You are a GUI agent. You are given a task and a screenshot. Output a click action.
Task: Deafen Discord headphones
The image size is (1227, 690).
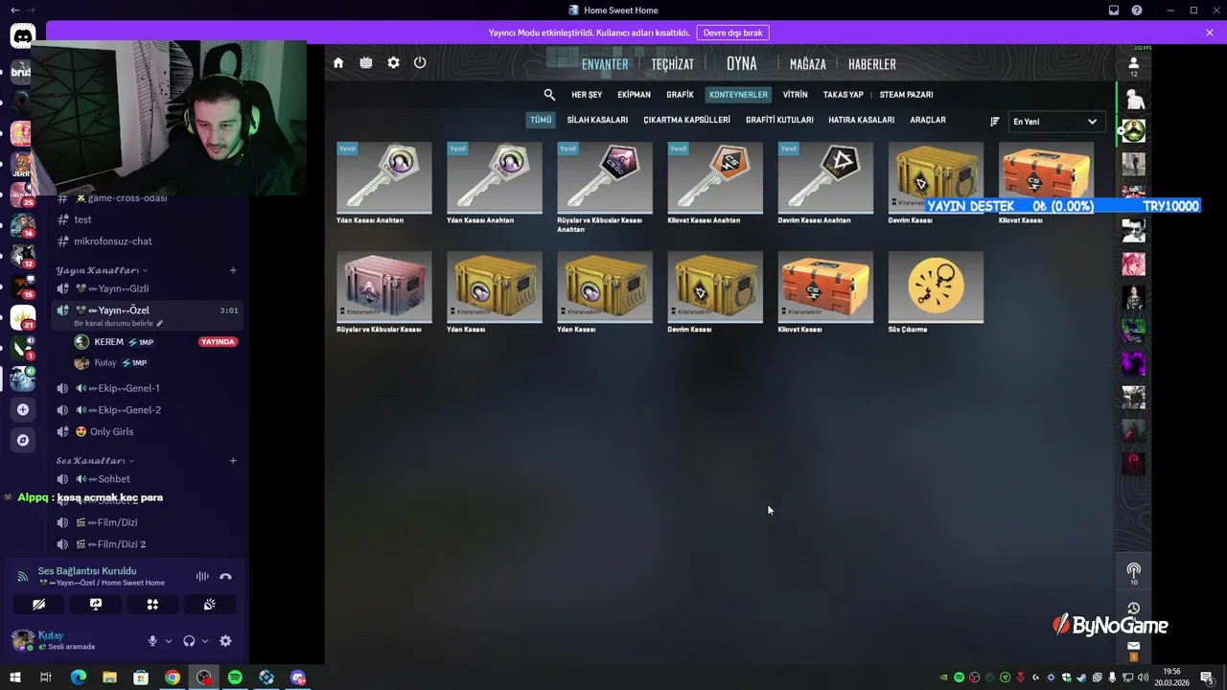(x=189, y=641)
